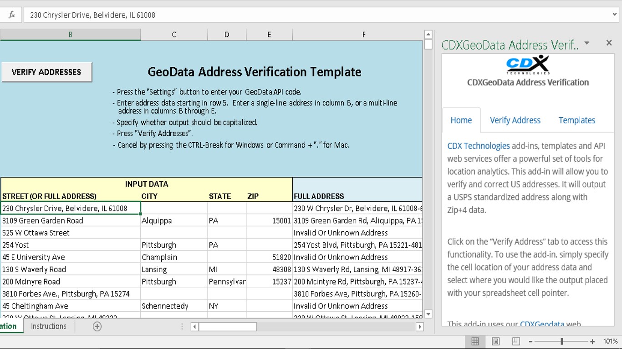Screen dimensions: 622x349
Task: Click the horizontal scrollbar thumb
Action: [228, 327]
